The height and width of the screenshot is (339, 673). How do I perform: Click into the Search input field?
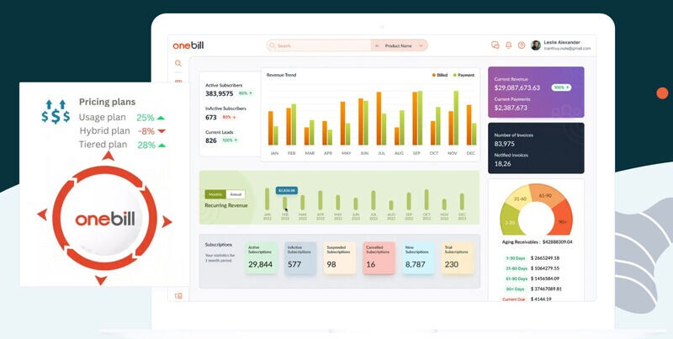(320, 45)
